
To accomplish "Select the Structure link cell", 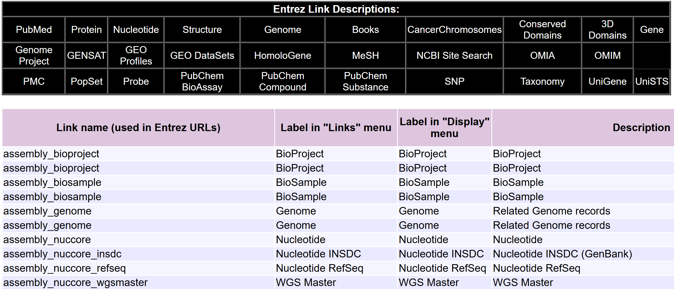I will [x=202, y=30].
